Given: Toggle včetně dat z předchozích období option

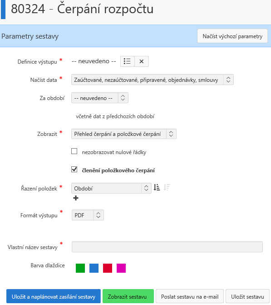Looking at the screenshot, I should tap(115, 116).
